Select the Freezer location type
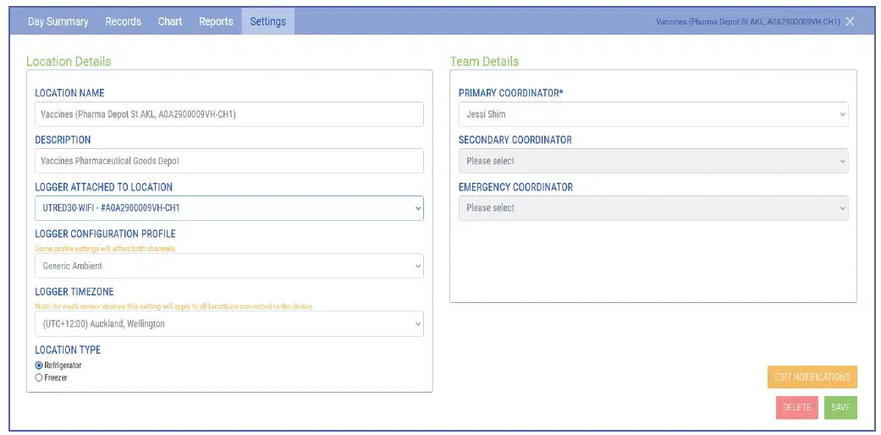This screenshot has width=881, height=435. pyautogui.click(x=39, y=377)
